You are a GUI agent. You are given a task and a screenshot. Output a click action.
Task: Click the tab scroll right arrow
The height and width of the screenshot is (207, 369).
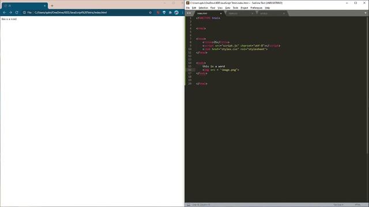190,13
